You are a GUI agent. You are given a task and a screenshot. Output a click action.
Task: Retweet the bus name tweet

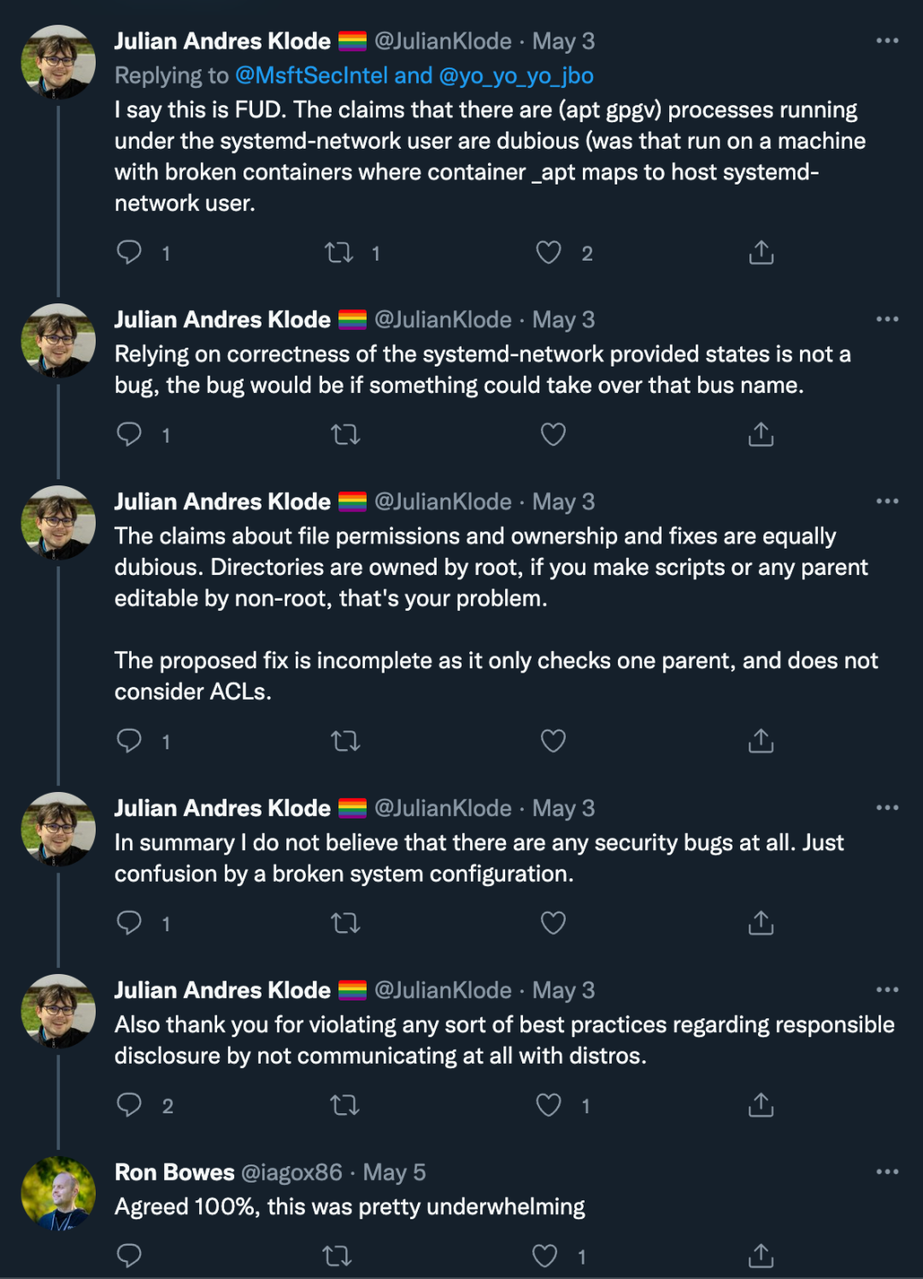(x=345, y=435)
